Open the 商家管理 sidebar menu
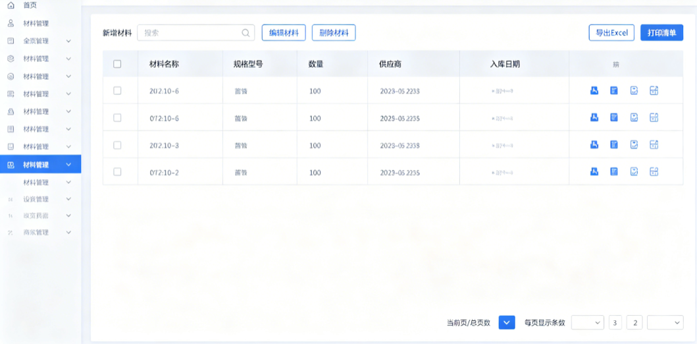 click(x=40, y=233)
